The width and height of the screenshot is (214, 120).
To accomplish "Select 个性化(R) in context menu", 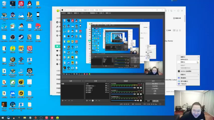I will point(188,84).
